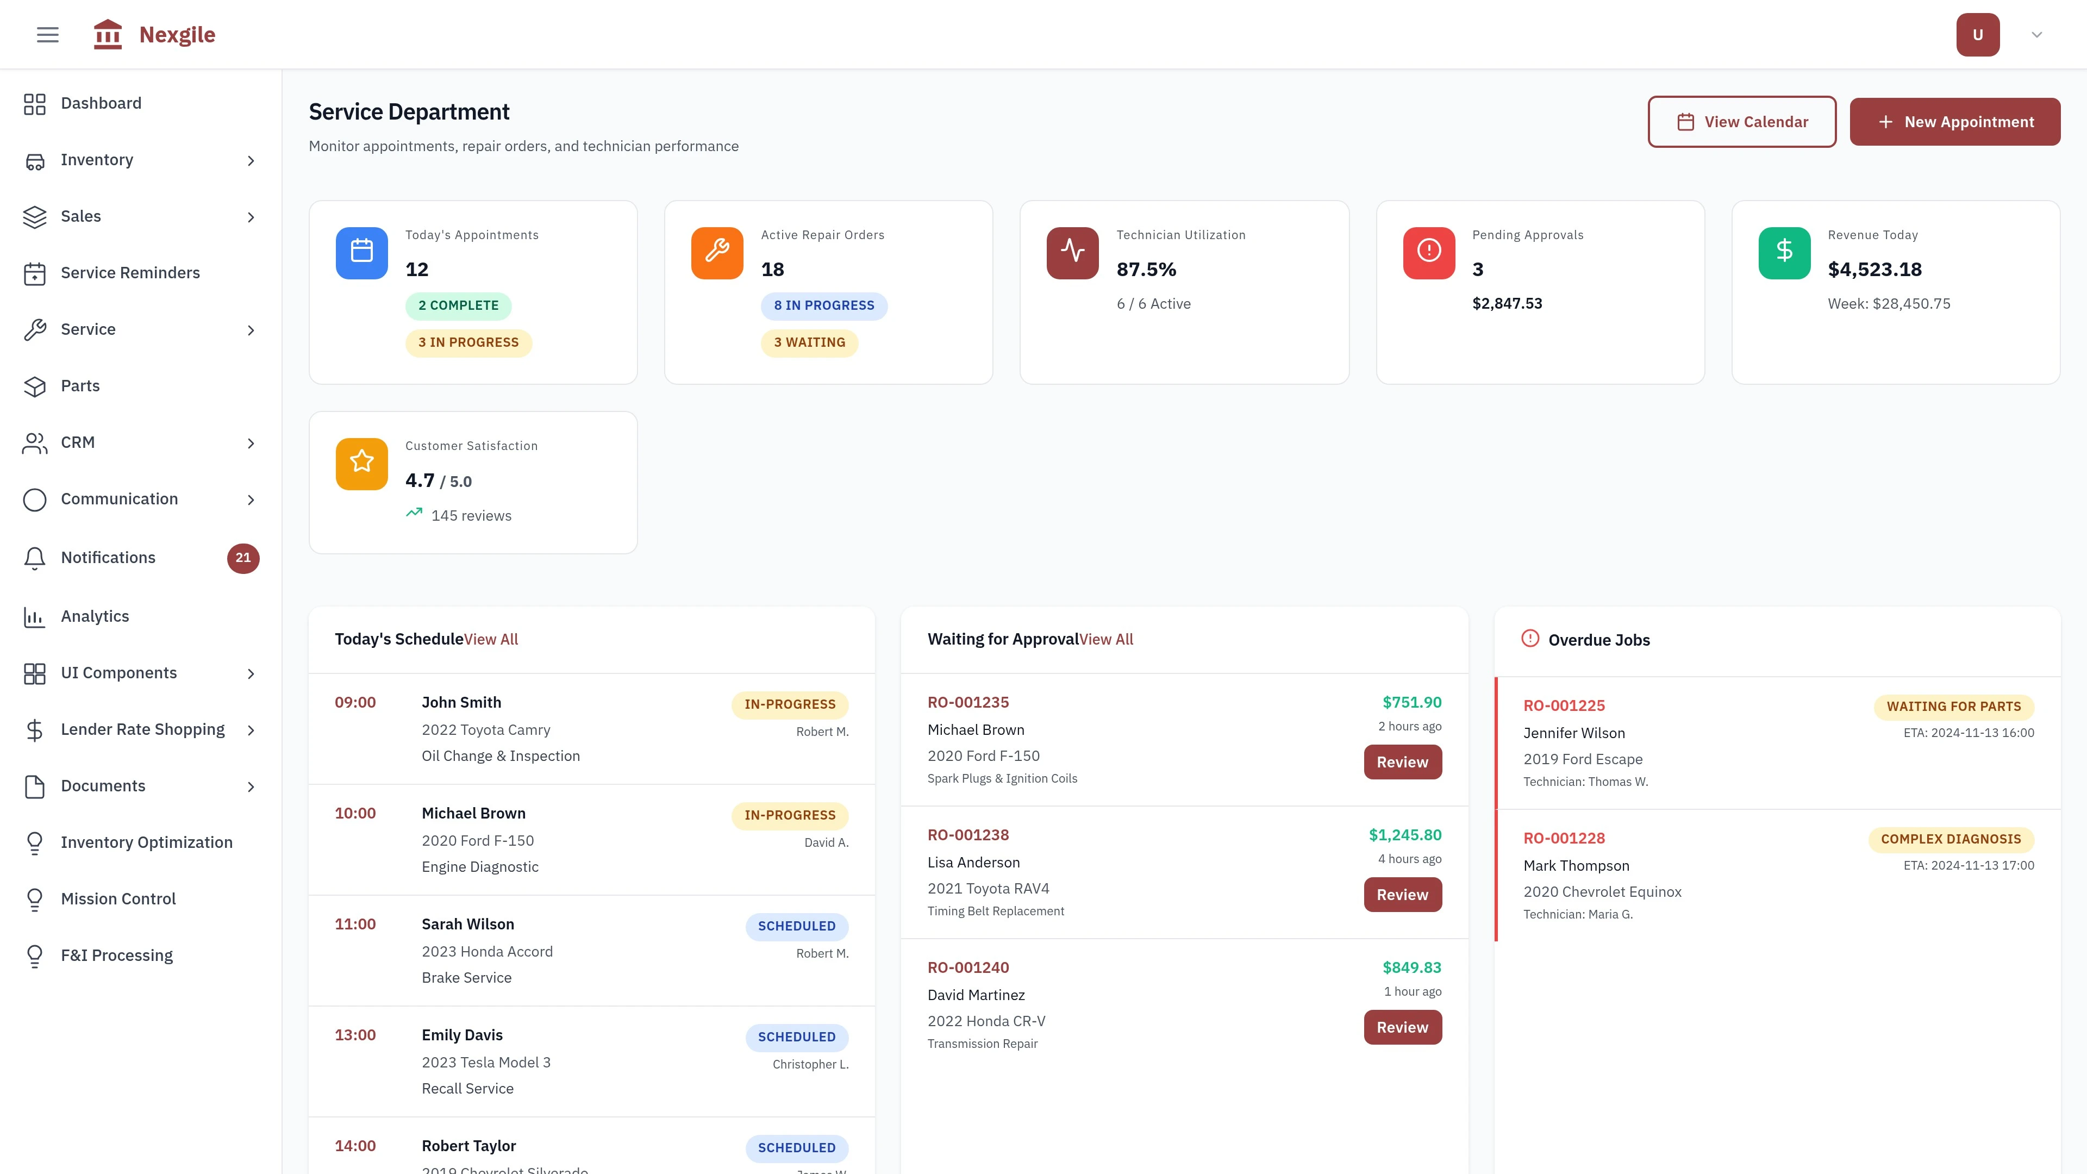Click the IN-PROGRESS badge on John Smith's appointment
This screenshot has width=2087, height=1174.
(x=789, y=704)
